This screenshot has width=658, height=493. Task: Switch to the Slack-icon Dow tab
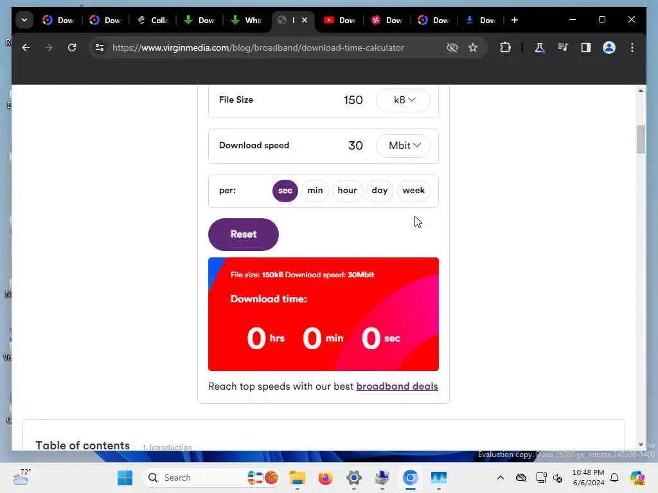pyautogui.click(x=387, y=20)
